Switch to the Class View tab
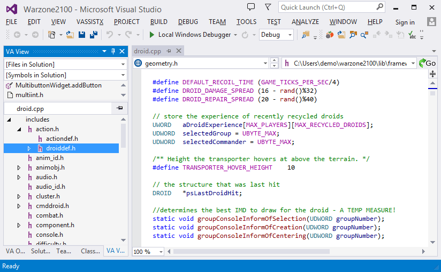The height and width of the screenshot is (272, 441). [90, 251]
